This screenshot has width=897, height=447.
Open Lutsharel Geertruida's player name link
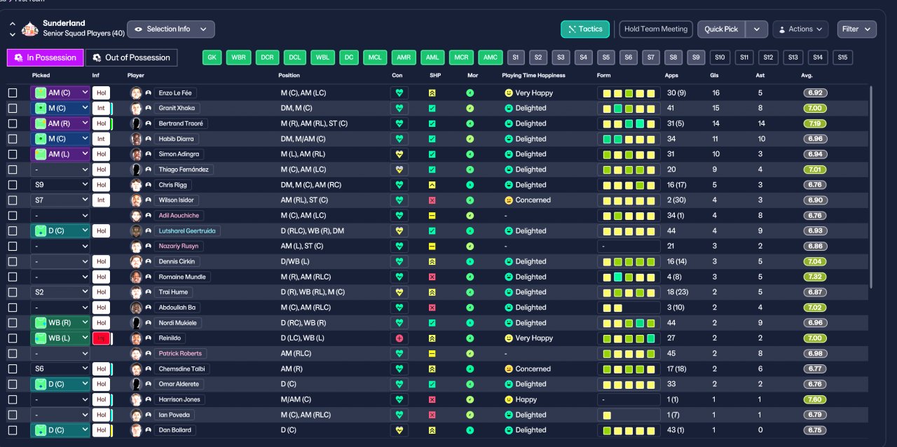tap(188, 231)
